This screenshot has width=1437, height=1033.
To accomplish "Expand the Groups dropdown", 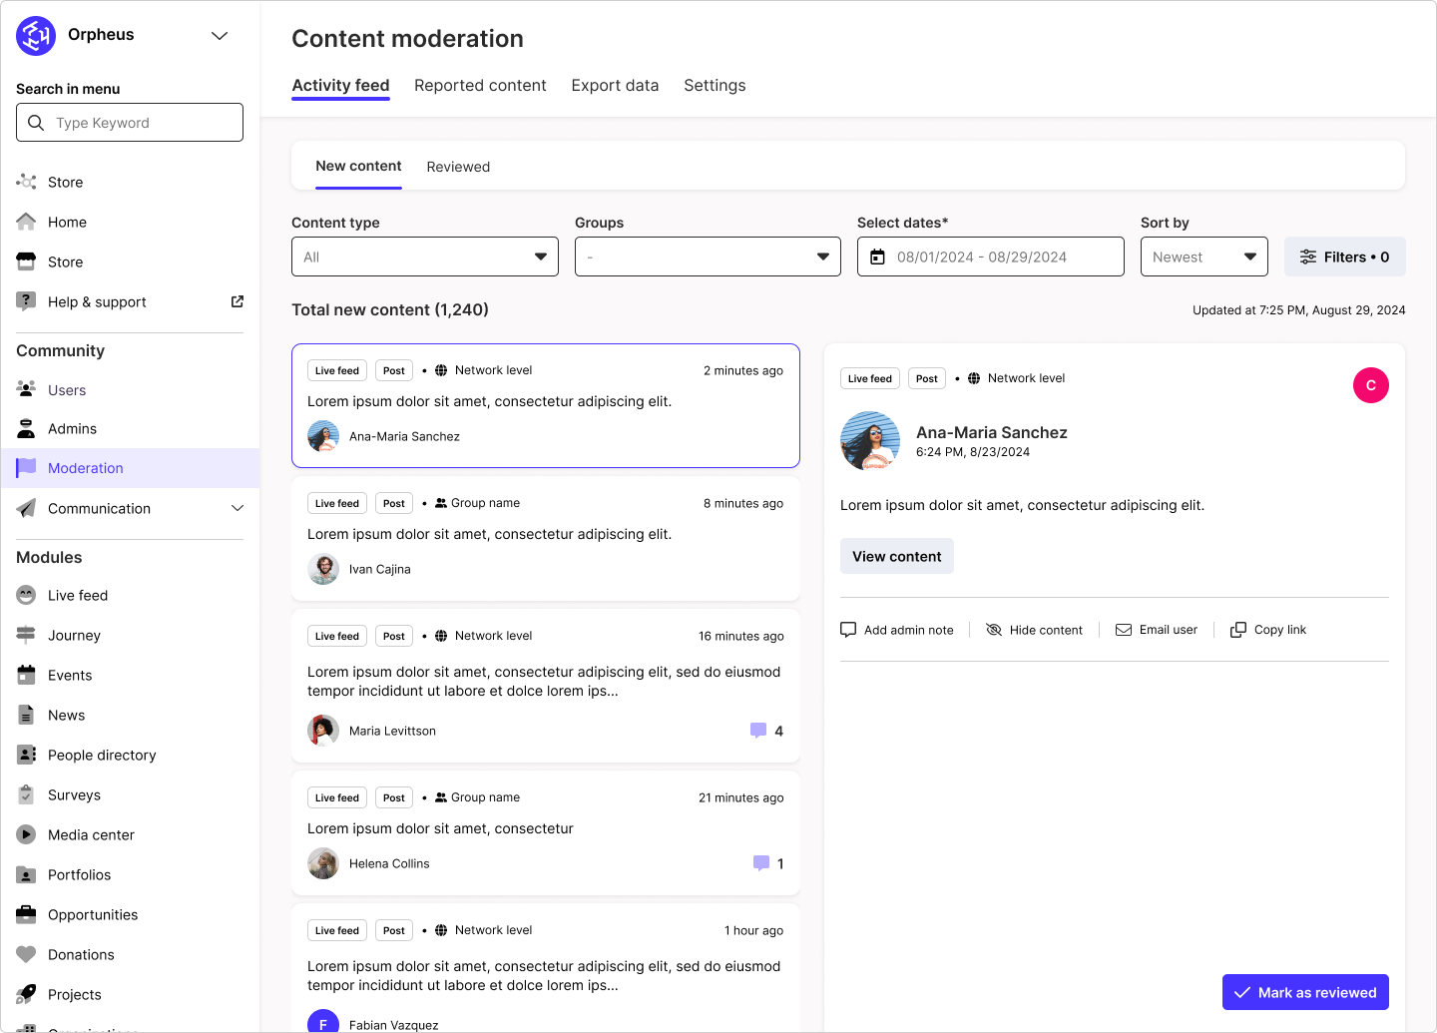I will [707, 257].
